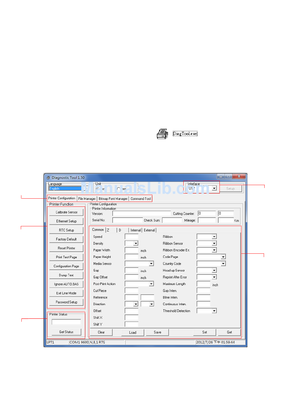Open the Ribbon Encoder Err. dropdown
This screenshot has height=409, width=286.
tap(214, 250)
